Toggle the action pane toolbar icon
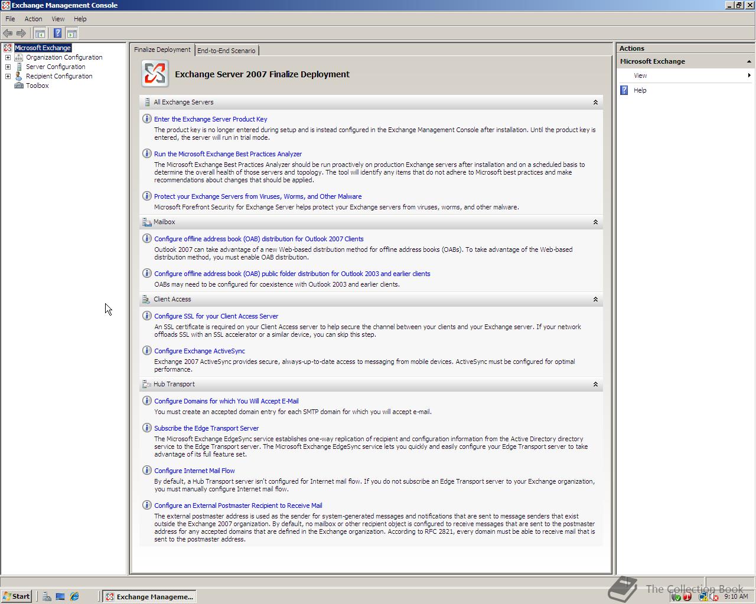The image size is (756, 604). [x=72, y=33]
